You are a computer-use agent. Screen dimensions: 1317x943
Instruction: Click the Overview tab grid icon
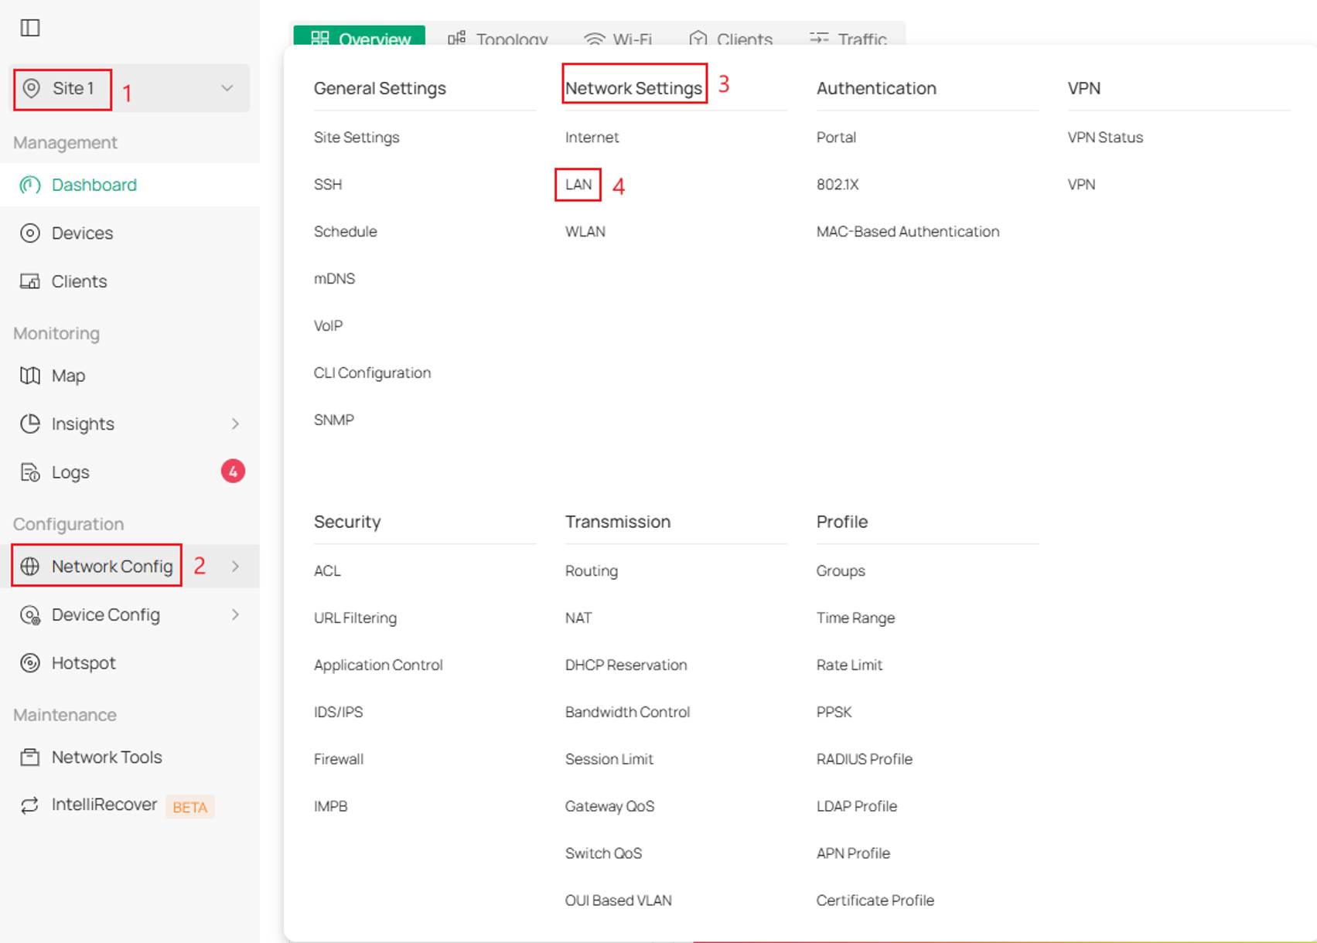coord(320,38)
